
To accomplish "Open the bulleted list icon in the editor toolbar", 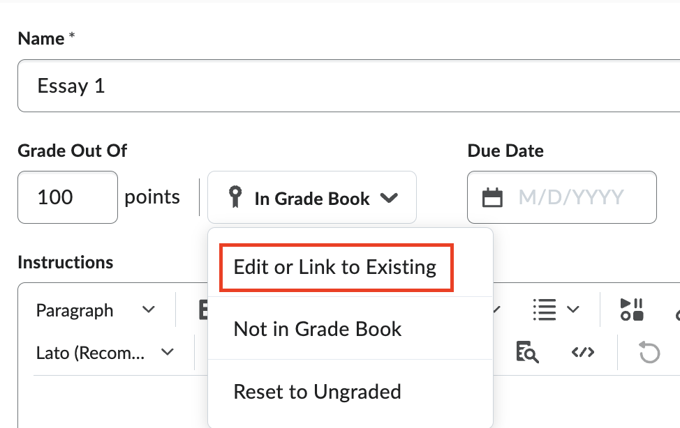I will click(544, 309).
